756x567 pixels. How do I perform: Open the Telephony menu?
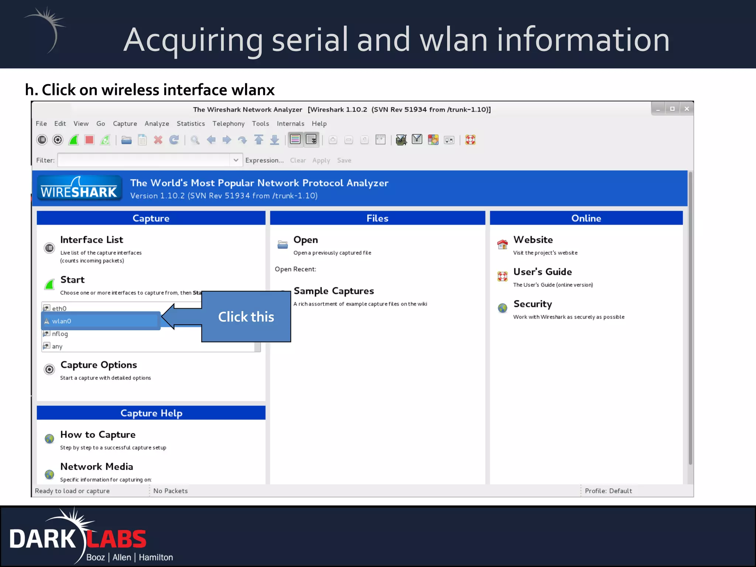point(228,124)
